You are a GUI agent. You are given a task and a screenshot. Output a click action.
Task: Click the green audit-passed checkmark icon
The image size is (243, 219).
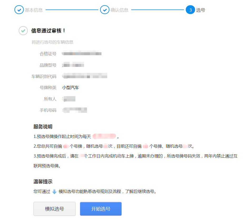[x=23, y=31]
